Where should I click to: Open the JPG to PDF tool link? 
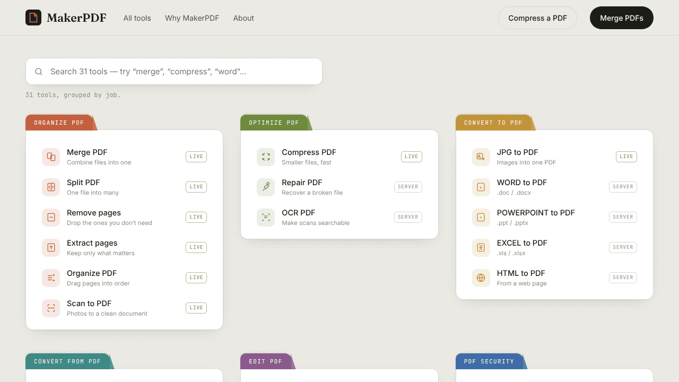(x=518, y=152)
